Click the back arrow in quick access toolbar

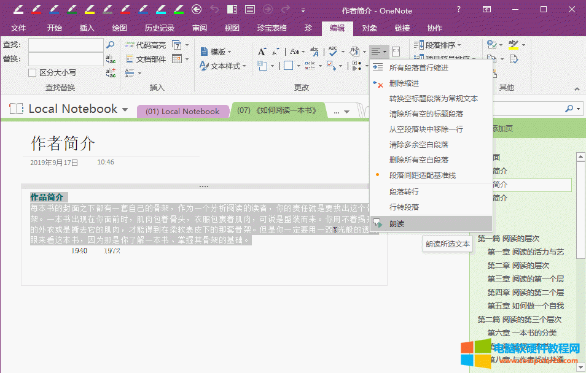[x=197, y=9]
